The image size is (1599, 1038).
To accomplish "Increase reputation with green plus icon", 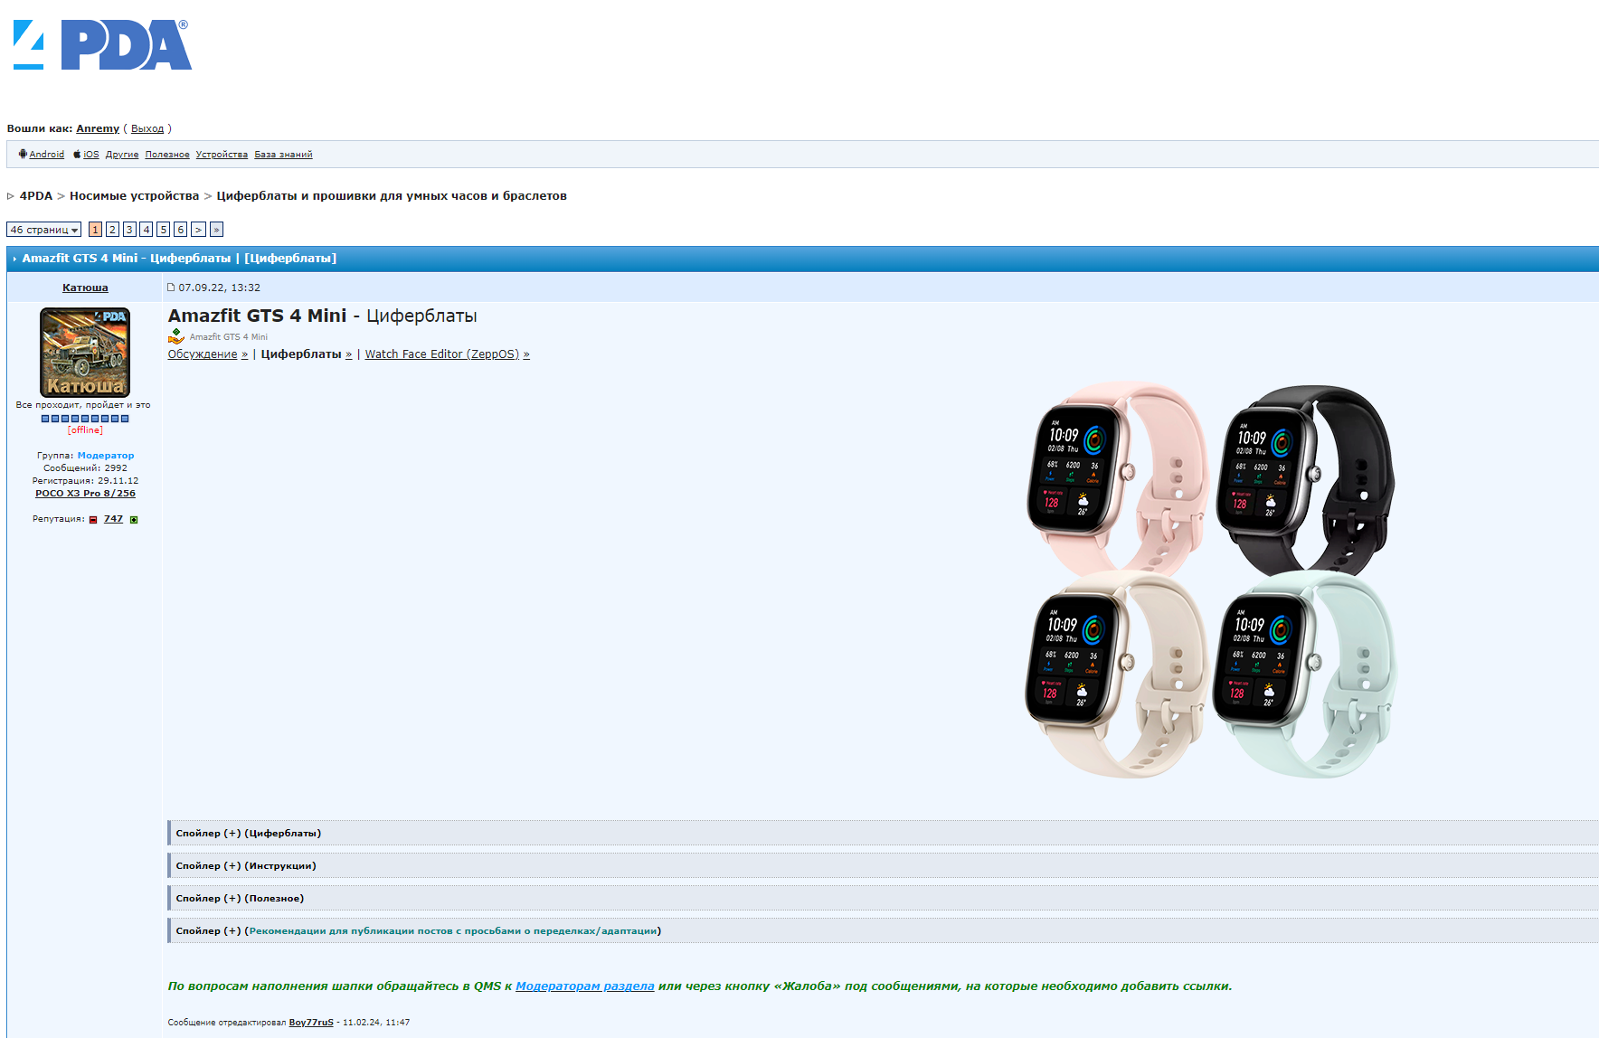I will 134,520.
